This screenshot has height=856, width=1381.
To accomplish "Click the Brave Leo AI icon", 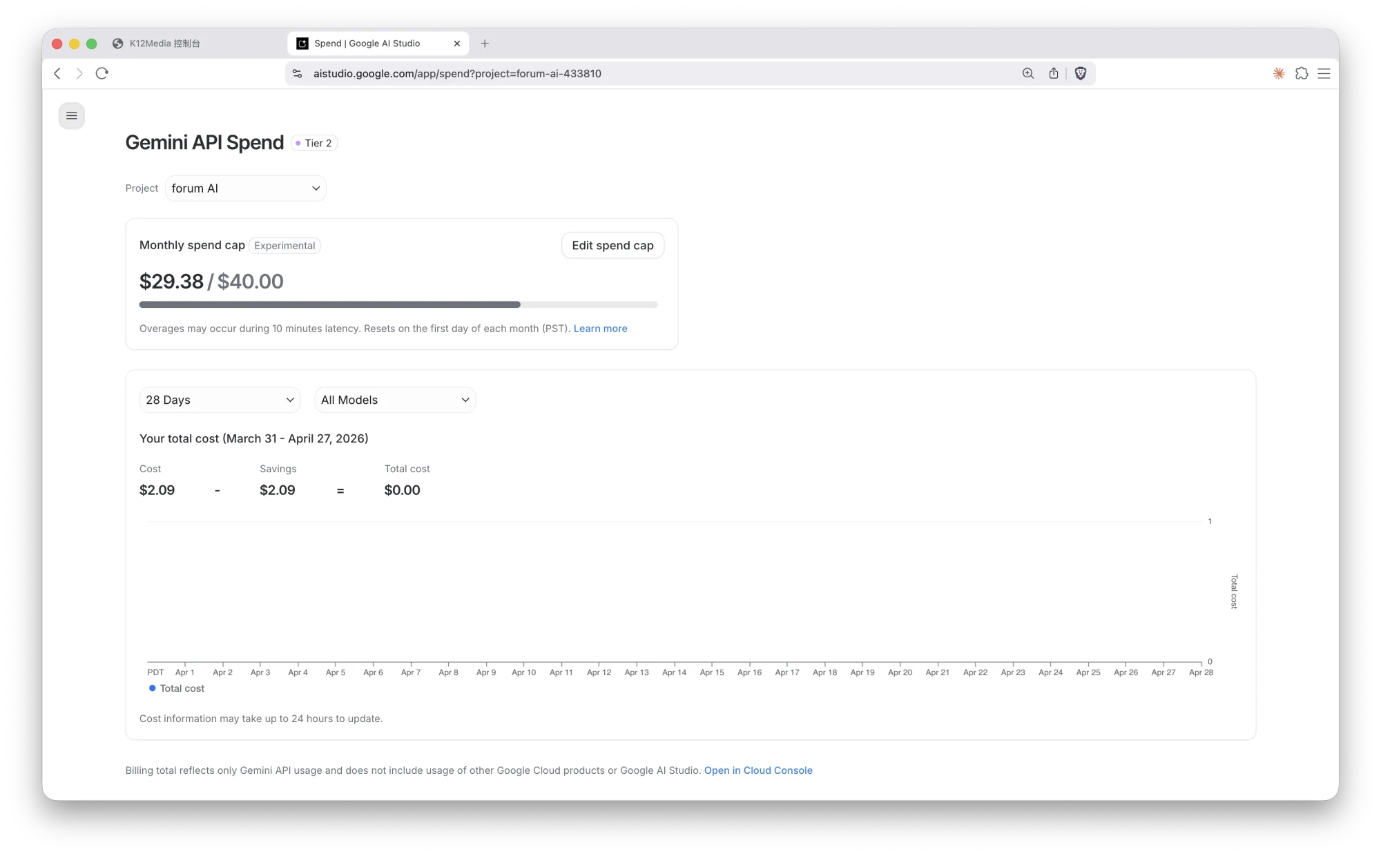I will click(x=1277, y=73).
